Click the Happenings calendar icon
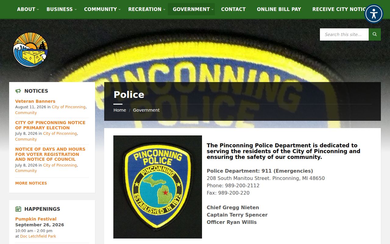 pos(18,209)
